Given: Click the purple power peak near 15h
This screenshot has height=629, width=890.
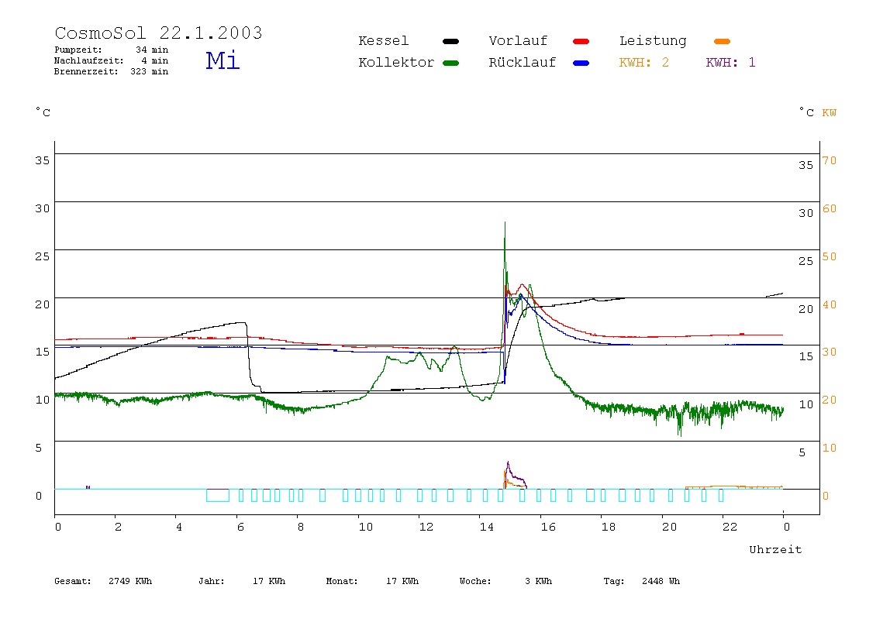Looking at the screenshot, I should [508, 464].
